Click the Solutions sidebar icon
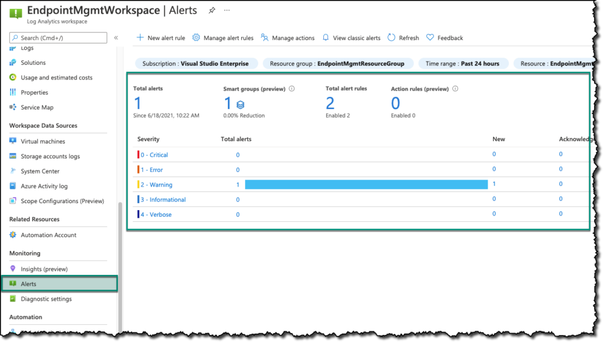 (x=13, y=62)
